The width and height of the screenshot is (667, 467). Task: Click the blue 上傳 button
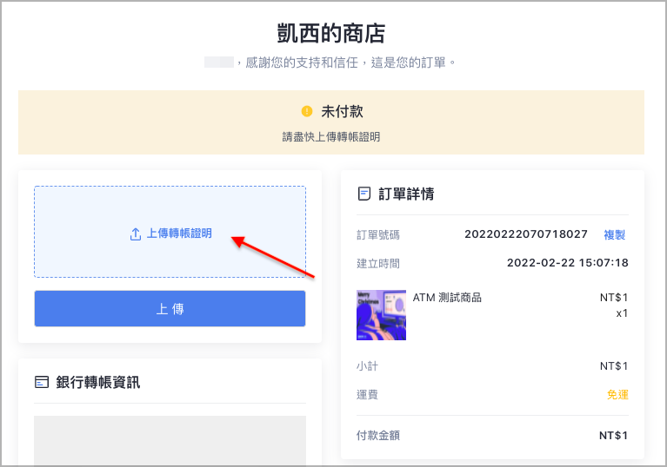170,309
